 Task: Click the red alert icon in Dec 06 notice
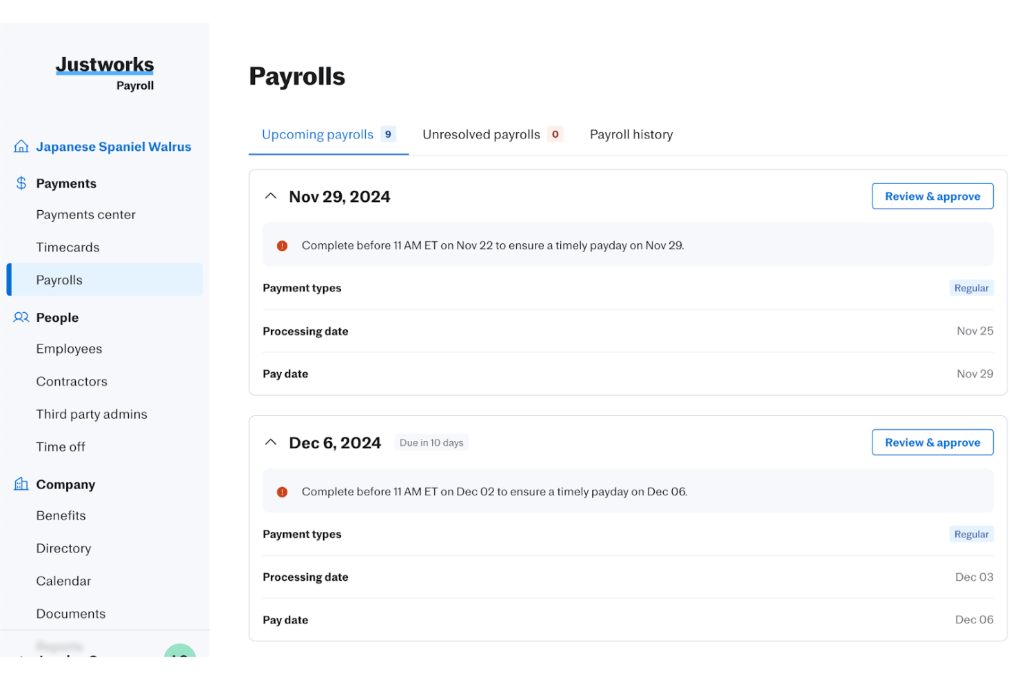(x=282, y=492)
